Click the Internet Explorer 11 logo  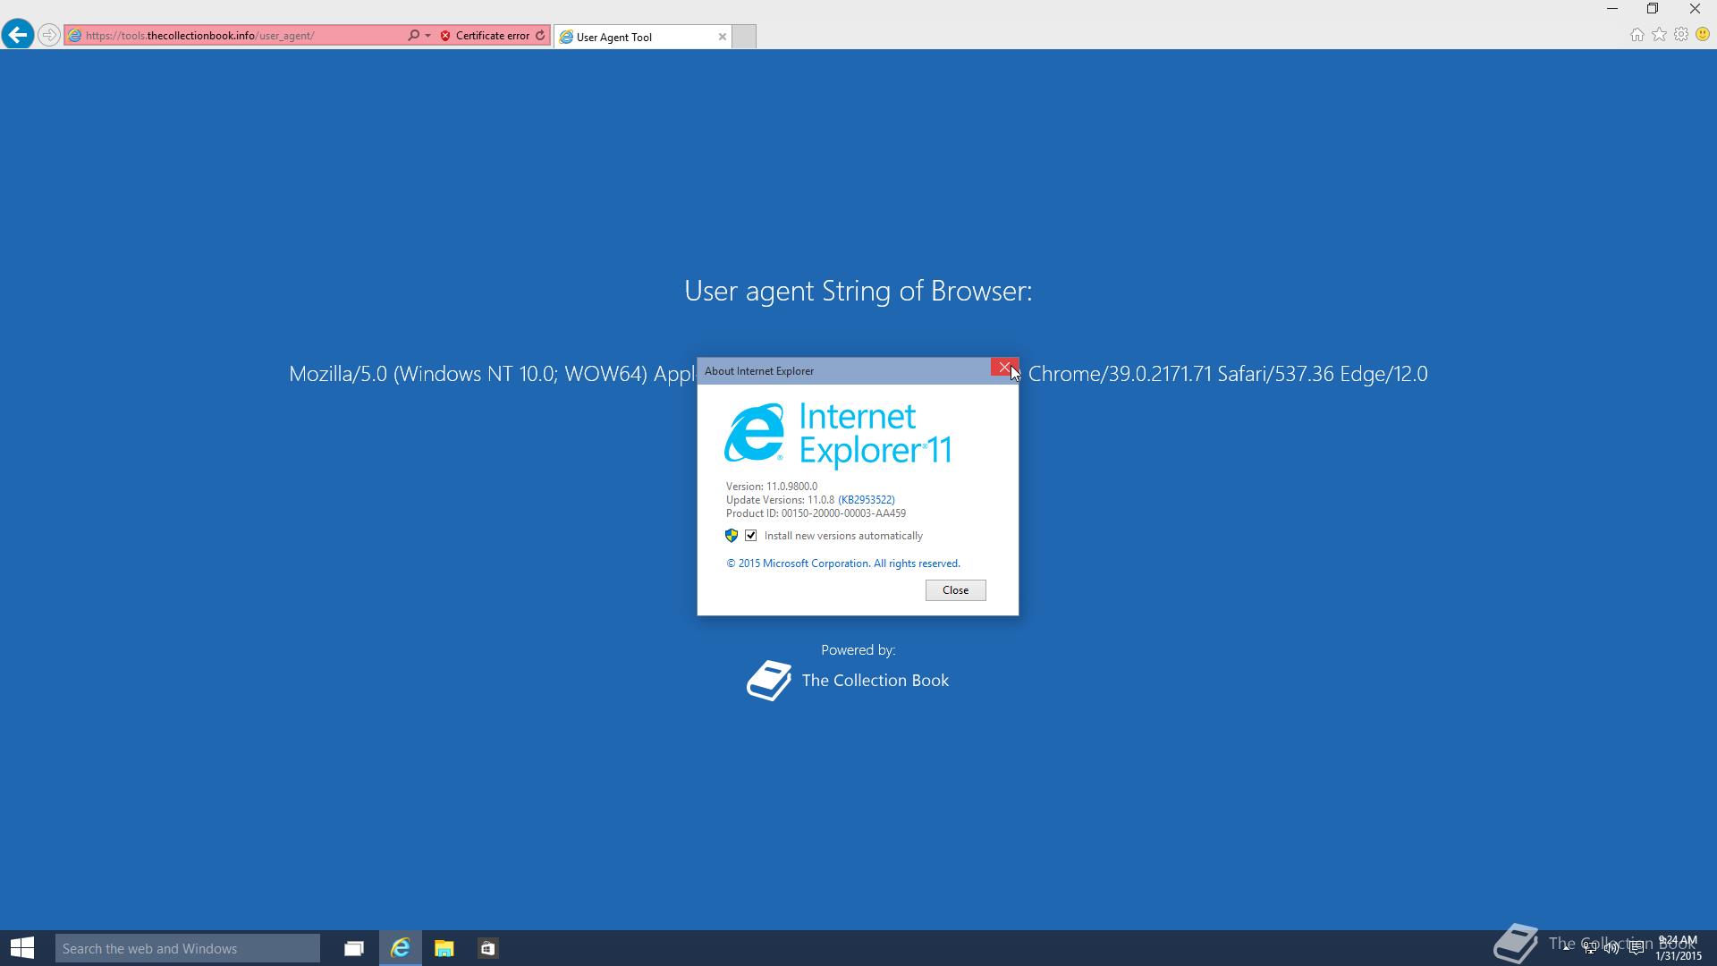(837, 435)
